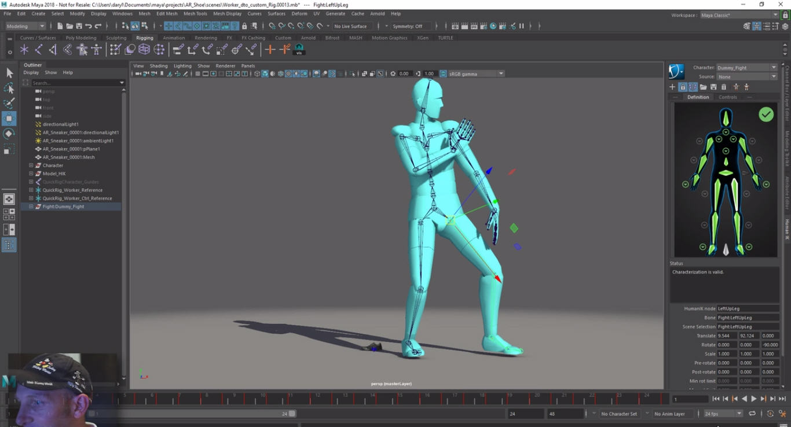Image resolution: width=791 pixels, height=427 pixels.
Task: Save the scene with the disk icon
Action: pos(79,26)
